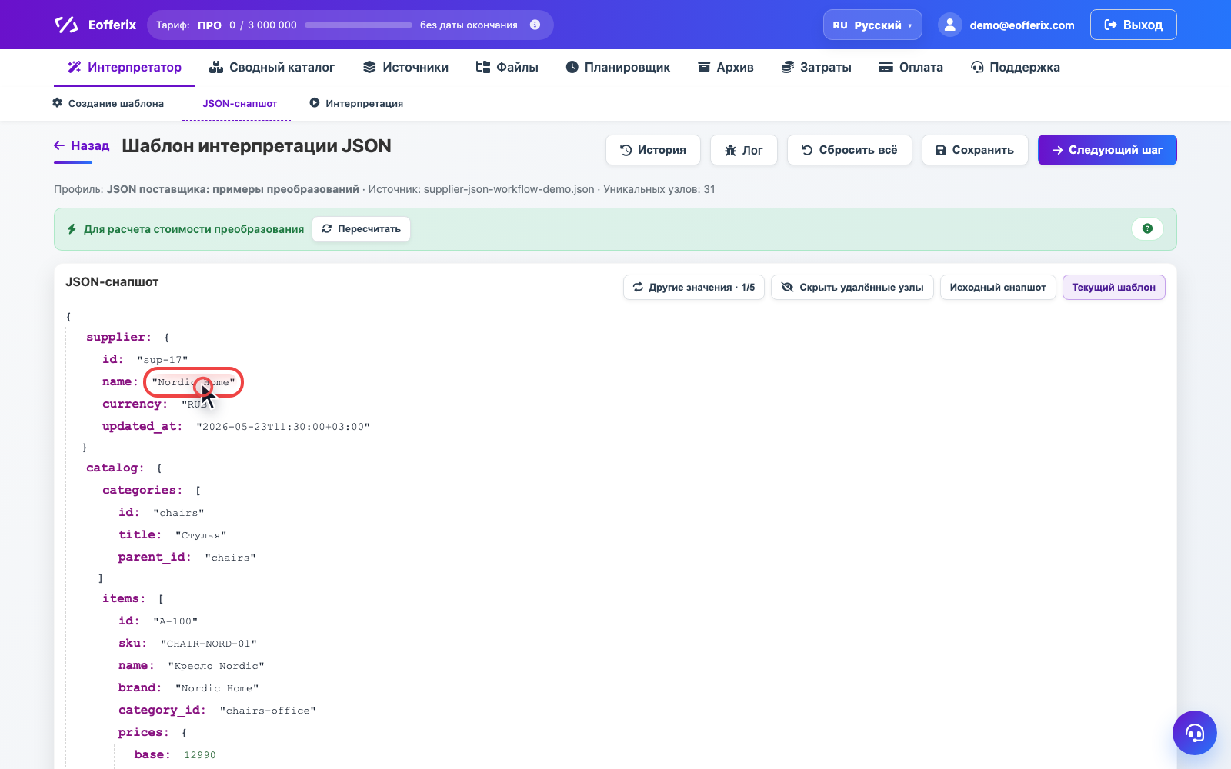Switch to Планировщик
Image resolution: width=1231 pixels, height=769 pixels.
tap(618, 68)
